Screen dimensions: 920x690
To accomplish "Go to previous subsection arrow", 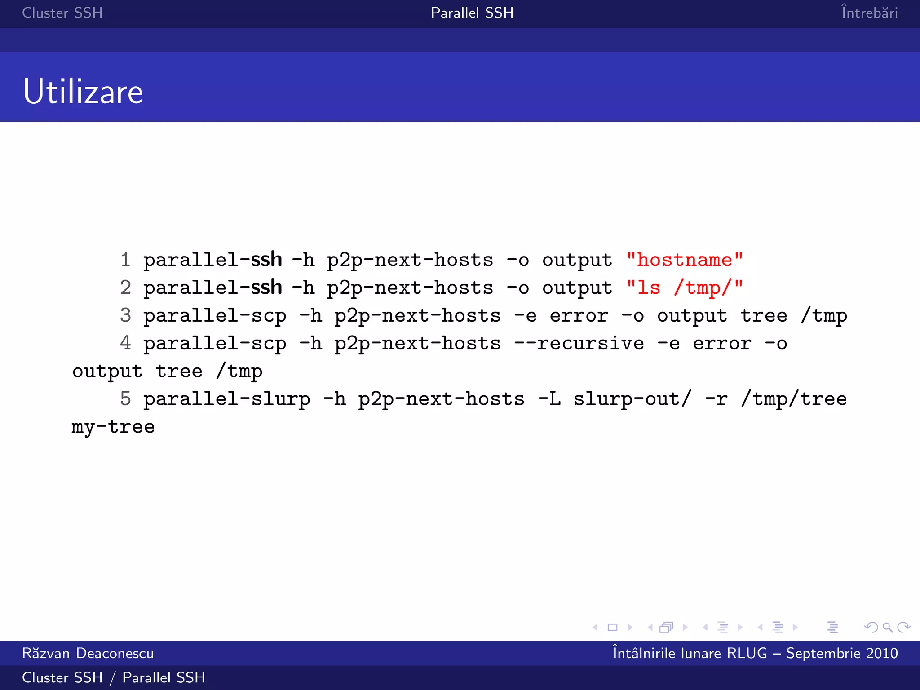I will [x=705, y=627].
